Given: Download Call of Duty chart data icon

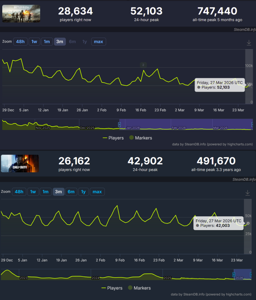Looking at the screenshot, I should 247,193.
